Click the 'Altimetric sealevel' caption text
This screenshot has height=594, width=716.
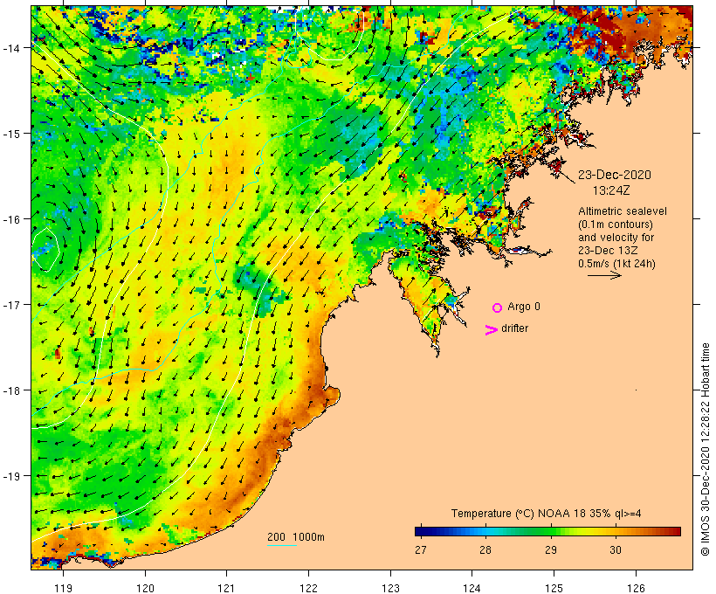click(x=623, y=211)
